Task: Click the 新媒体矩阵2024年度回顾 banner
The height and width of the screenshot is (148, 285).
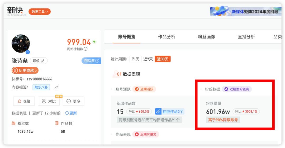Action: [246, 11]
